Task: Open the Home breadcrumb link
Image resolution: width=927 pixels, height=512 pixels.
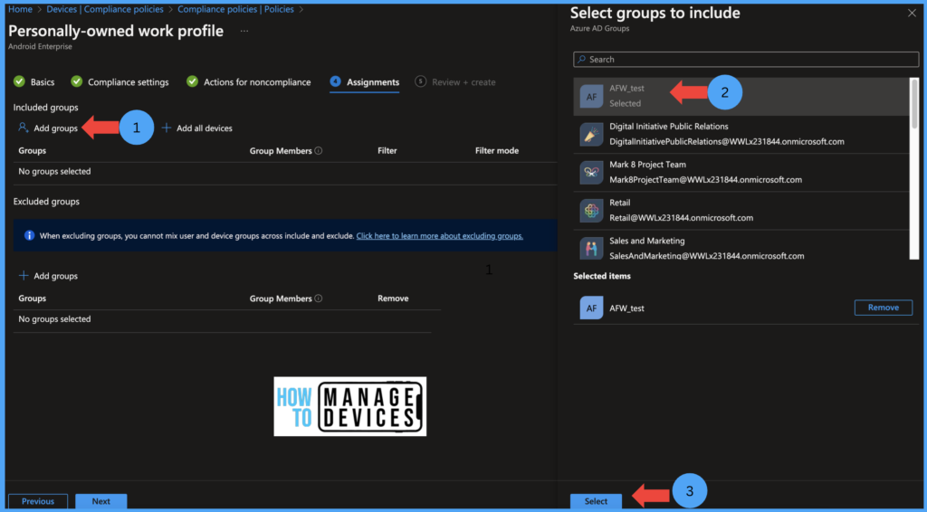Action: 20,9
